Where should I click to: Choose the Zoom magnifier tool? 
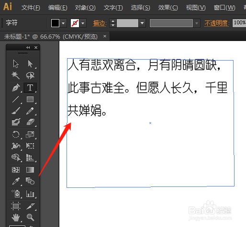(x=30, y=217)
